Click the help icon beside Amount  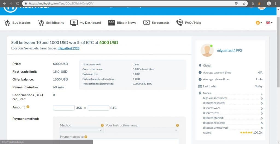click(28, 107)
